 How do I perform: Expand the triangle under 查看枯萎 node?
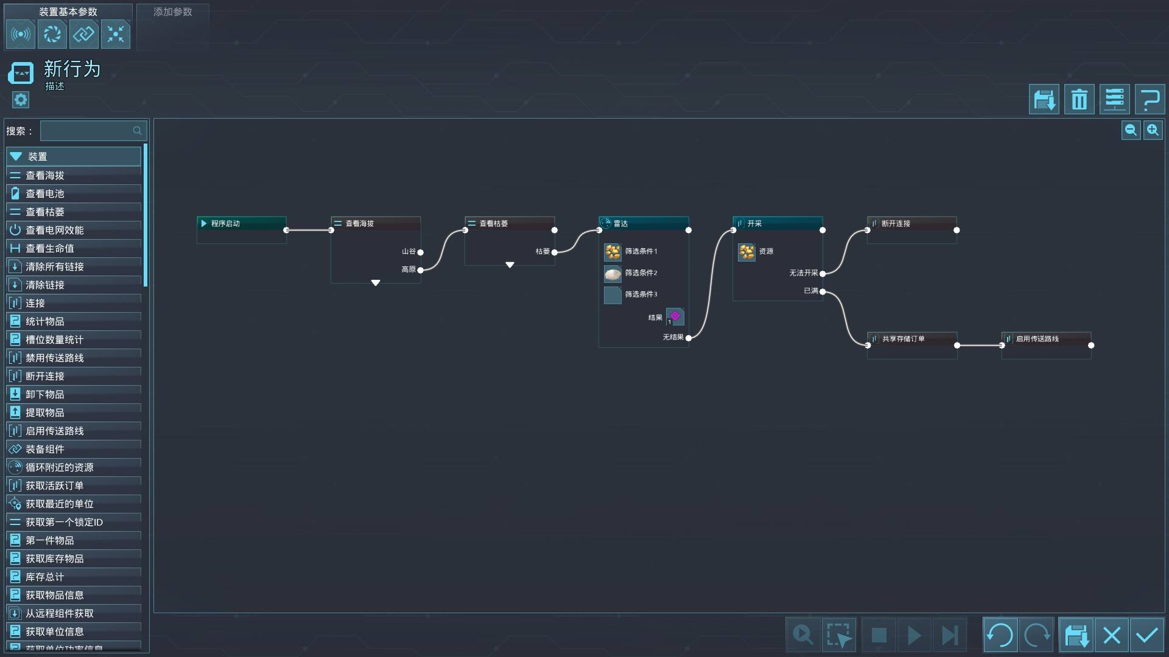click(x=510, y=265)
